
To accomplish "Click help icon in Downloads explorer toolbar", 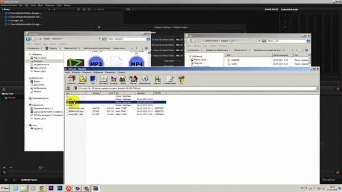I will pyautogui.click(x=146, y=48).
